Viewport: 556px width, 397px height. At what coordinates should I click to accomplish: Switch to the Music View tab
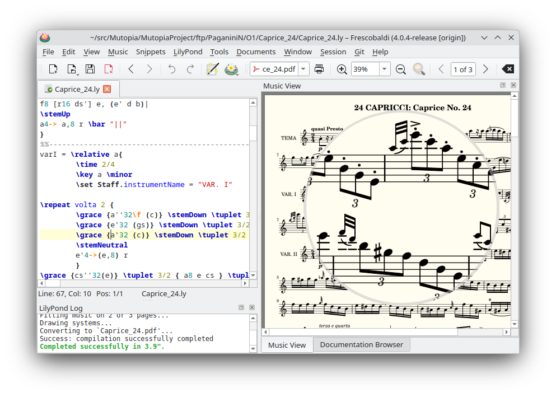[287, 345]
